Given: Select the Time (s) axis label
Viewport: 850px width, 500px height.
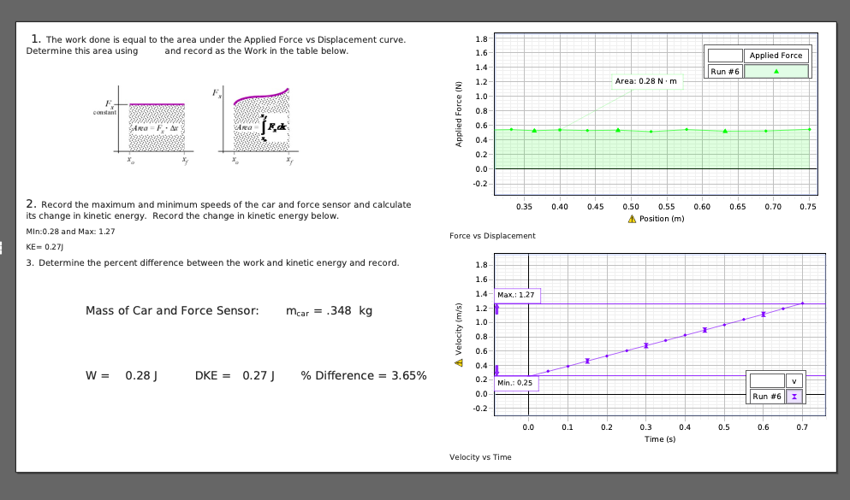Looking at the screenshot, I should tap(660, 438).
